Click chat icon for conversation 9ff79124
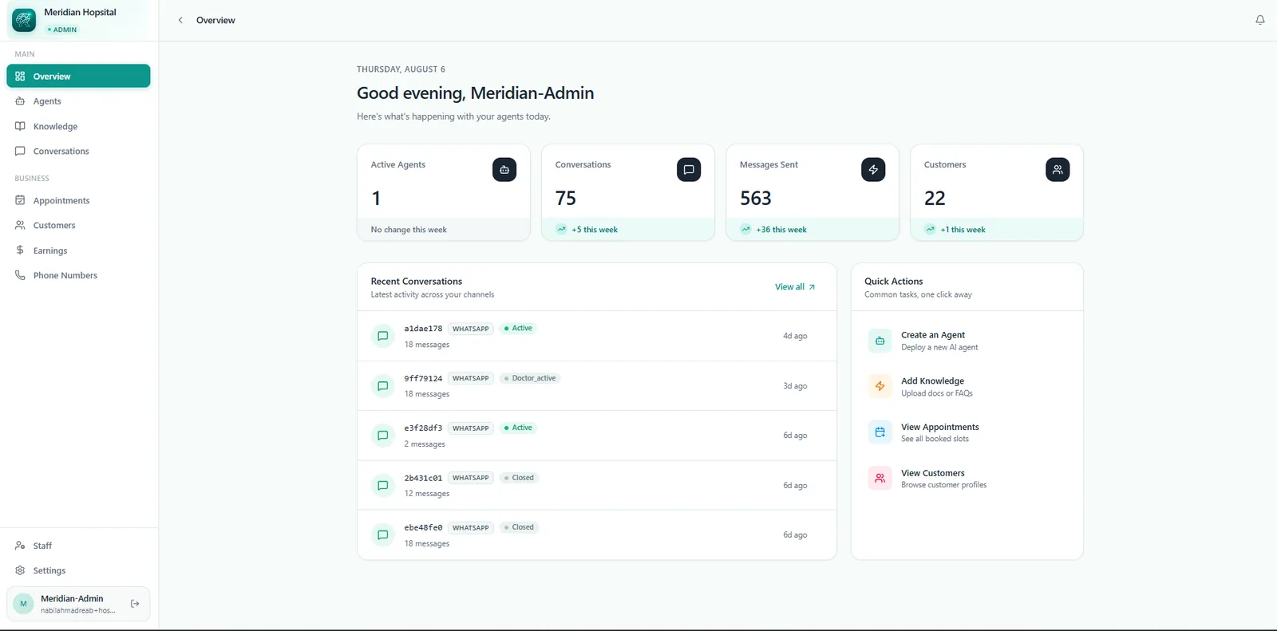This screenshot has width=1277, height=631. (383, 386)
